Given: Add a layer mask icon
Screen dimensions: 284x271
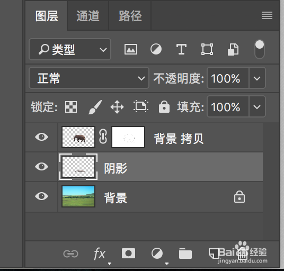Looking at the screenshot, I should coord(128,254).
